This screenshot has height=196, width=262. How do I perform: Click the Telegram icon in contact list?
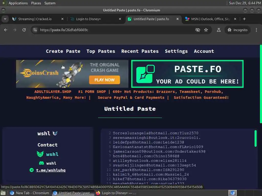pyautogui.click(x=31, y=170)
